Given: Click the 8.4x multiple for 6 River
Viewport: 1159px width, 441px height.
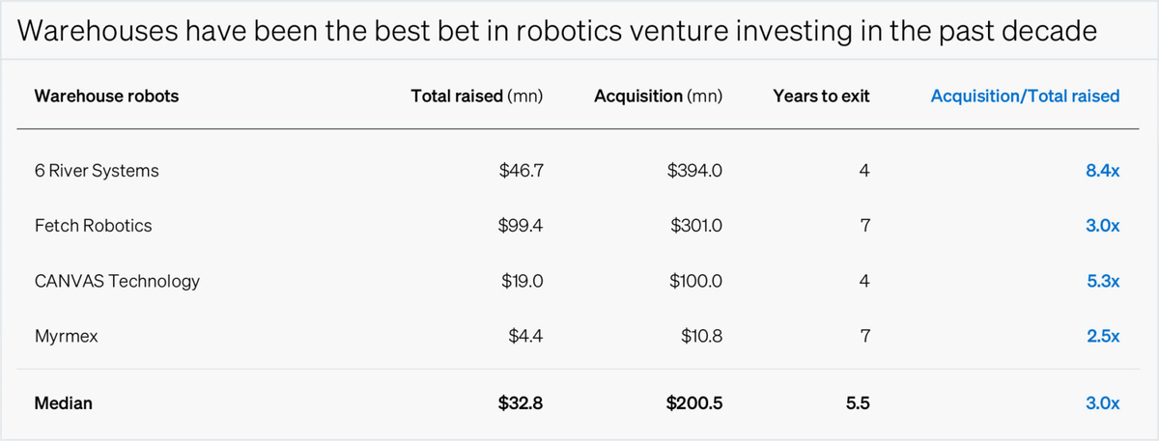Looking at the screenshot, I should click(1102, 171).
